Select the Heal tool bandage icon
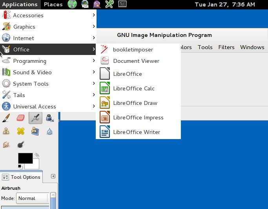The height and width of the screenshot is (209, 268). 21,131
